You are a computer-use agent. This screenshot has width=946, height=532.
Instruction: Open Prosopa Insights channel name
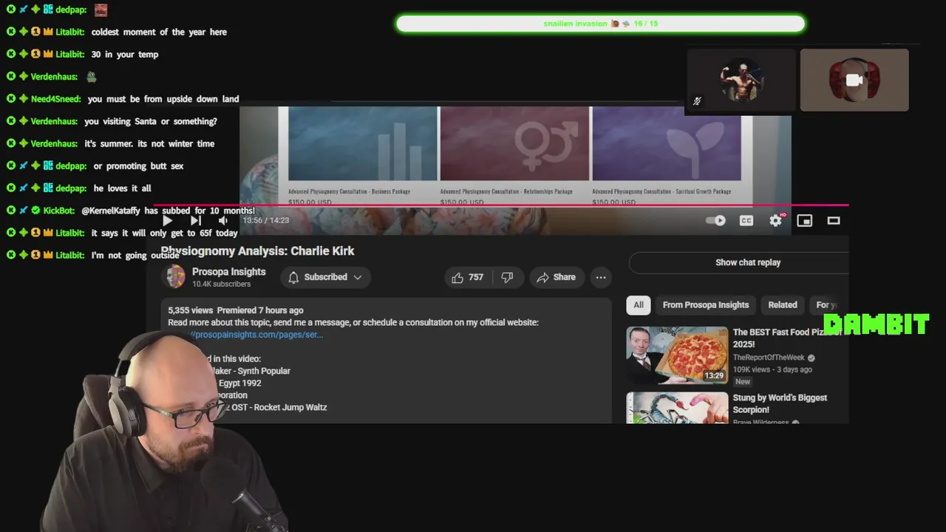pos(228,272)
